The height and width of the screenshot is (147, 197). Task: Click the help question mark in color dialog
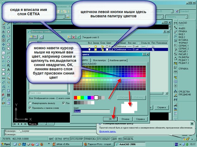click(143, 54)
